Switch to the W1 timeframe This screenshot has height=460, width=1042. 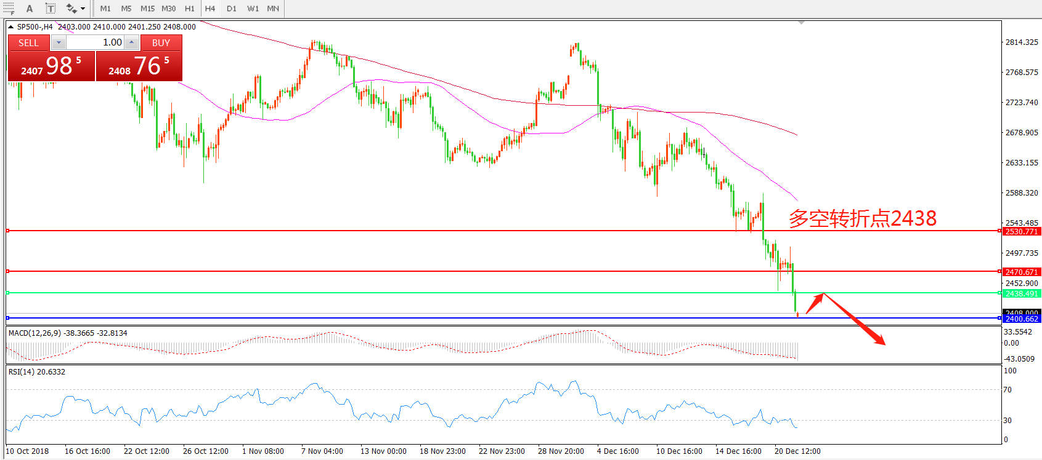pyautogui.click(x=253, y=9)
